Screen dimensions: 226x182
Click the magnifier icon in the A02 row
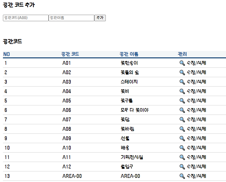[182, 72]
